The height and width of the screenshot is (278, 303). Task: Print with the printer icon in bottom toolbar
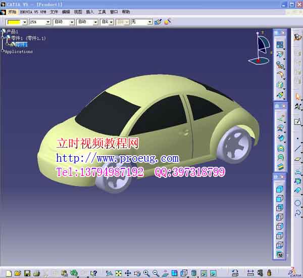pos(36,273)
